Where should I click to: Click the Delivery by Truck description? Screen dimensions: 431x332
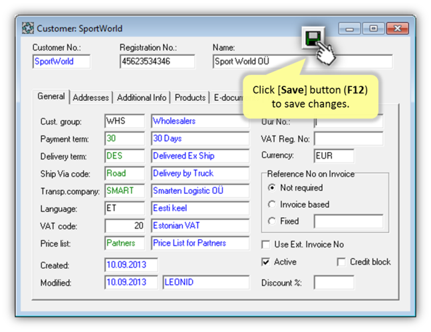tap(200, 173)
